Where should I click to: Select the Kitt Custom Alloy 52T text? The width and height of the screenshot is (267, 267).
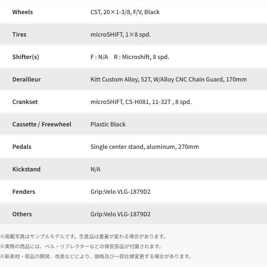click(168, 79)
